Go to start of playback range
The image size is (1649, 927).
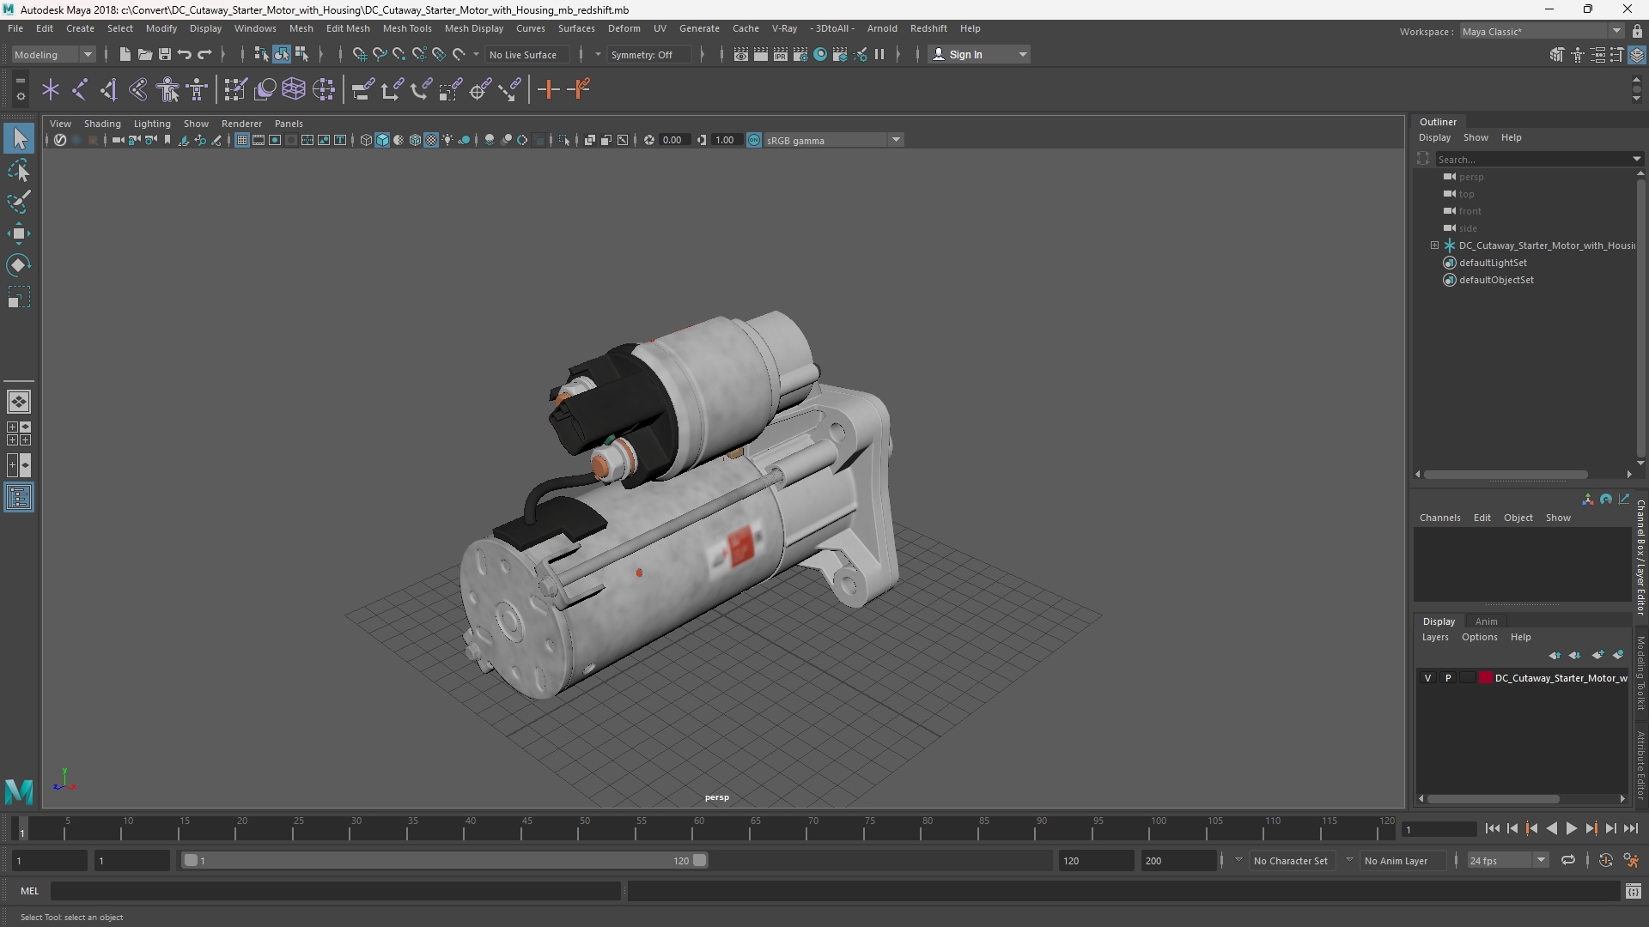pos(1493,829)
